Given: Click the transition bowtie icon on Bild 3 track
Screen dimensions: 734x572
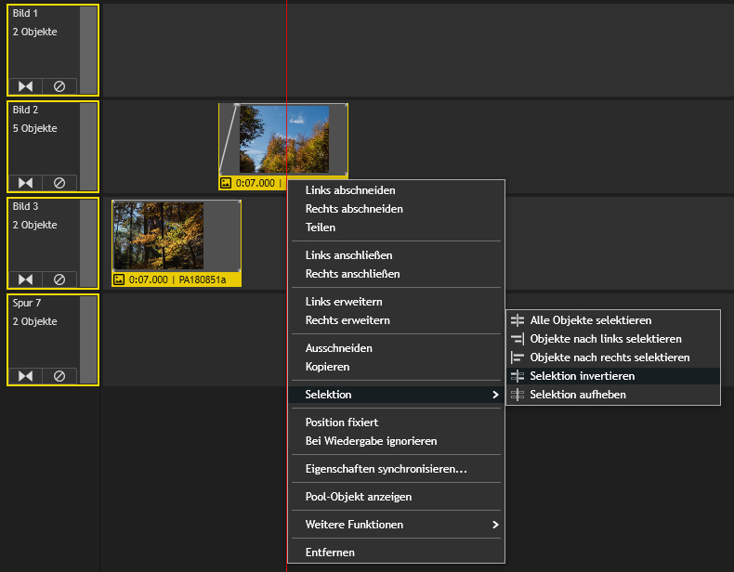Looking at the screenshot, I should (x=26, y=279).
